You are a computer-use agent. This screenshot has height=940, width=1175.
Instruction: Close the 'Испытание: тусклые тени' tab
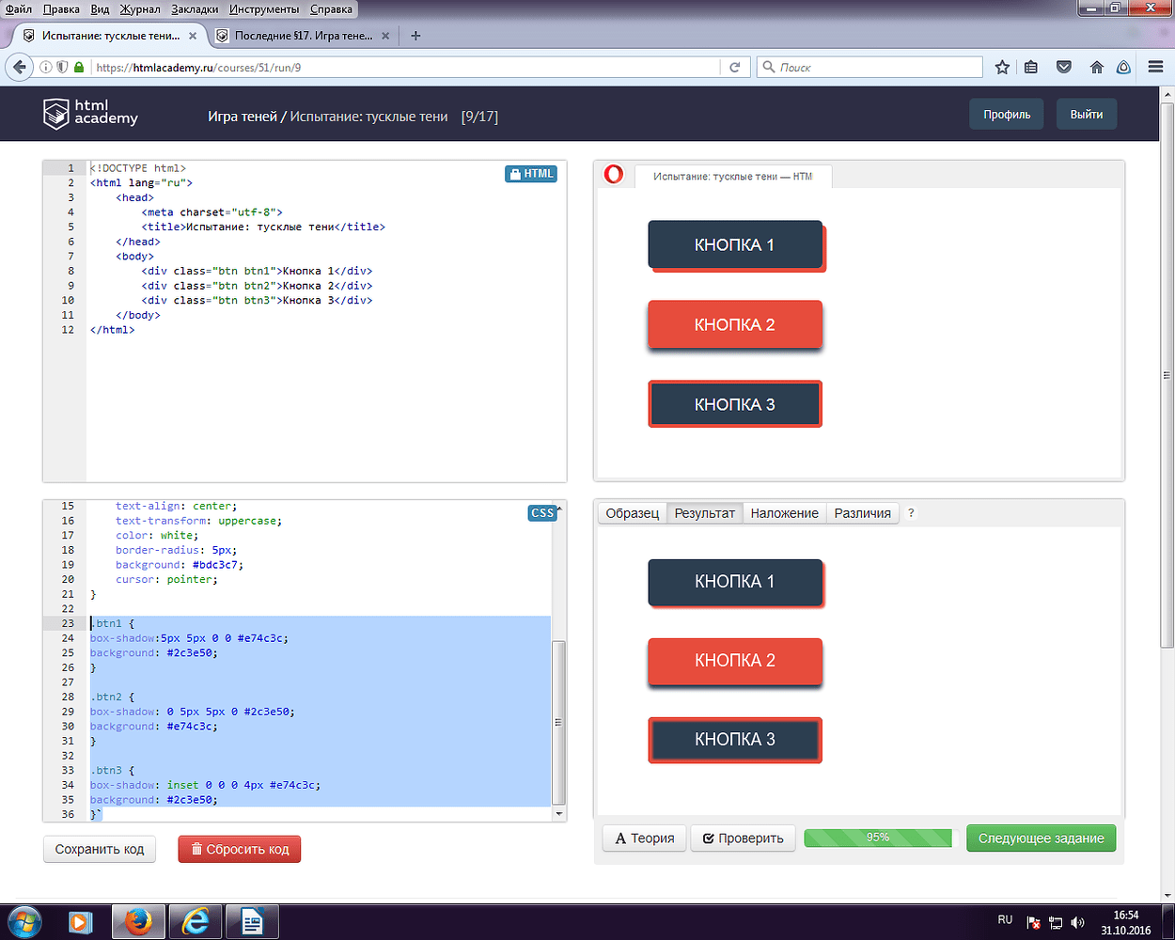pyautogui.click(x=194, y=36)
